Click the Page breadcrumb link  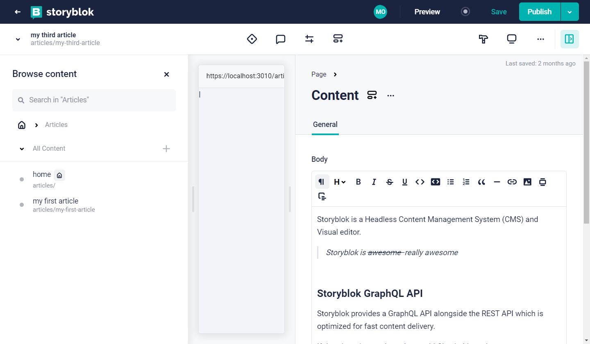click(x=319, y=74)
